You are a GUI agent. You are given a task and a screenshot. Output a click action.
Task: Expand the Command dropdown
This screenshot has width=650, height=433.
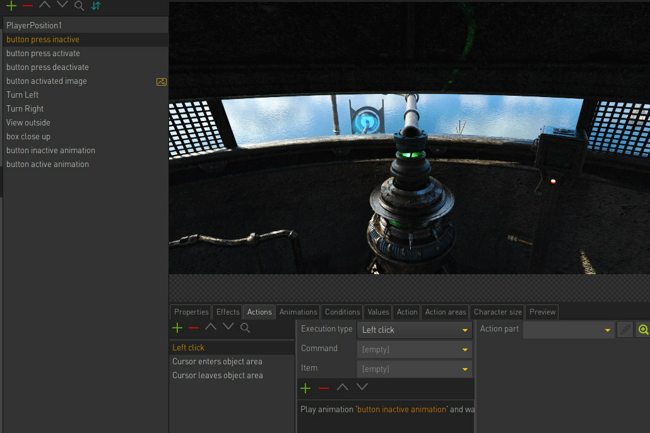coord(414,349)
